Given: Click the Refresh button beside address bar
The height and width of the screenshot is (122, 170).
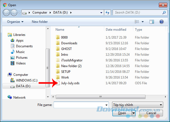Looking at the screenshot, I should tap(107, 13).
